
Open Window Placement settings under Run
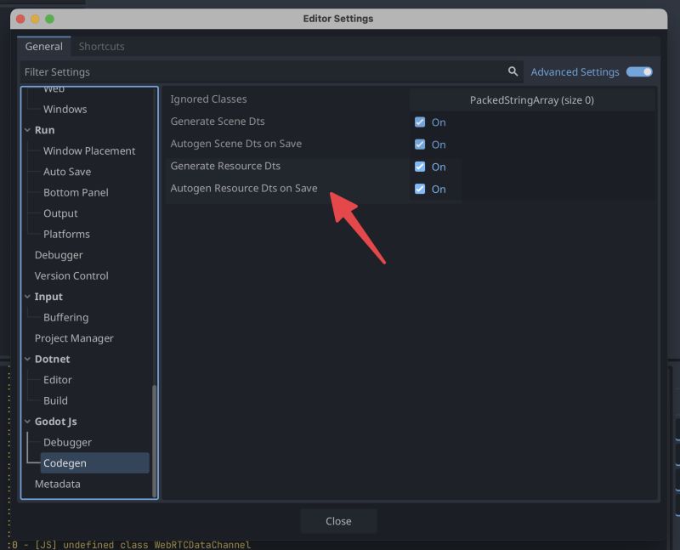[88, 150]
